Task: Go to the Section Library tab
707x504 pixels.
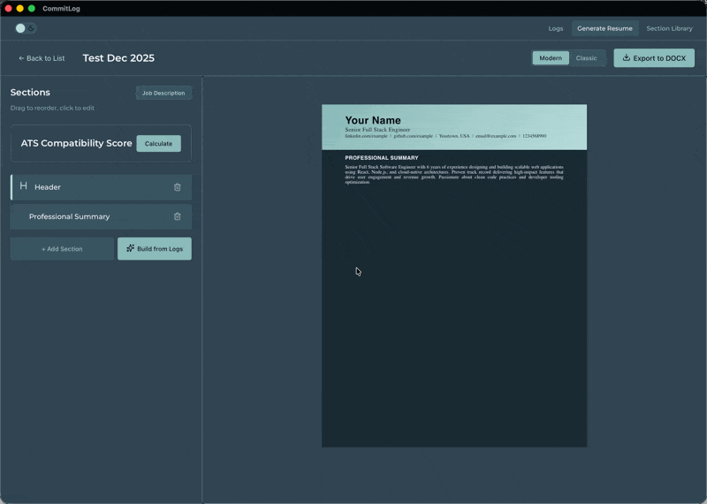Action: point(669,28)
